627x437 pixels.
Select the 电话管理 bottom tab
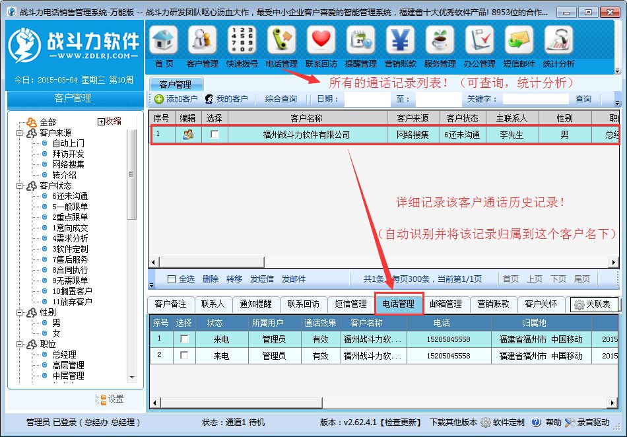tap(399, 304)
